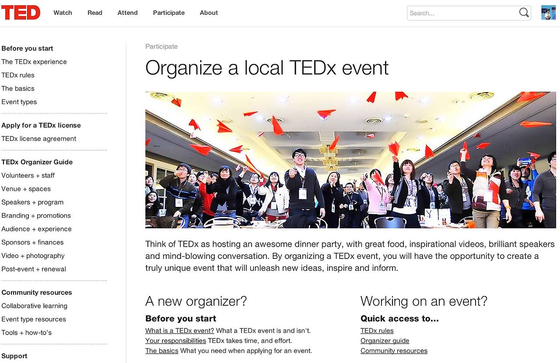Open the user profile avatar
The width and height of the screenshot is (560, 363).
click(x=548, y=13)
